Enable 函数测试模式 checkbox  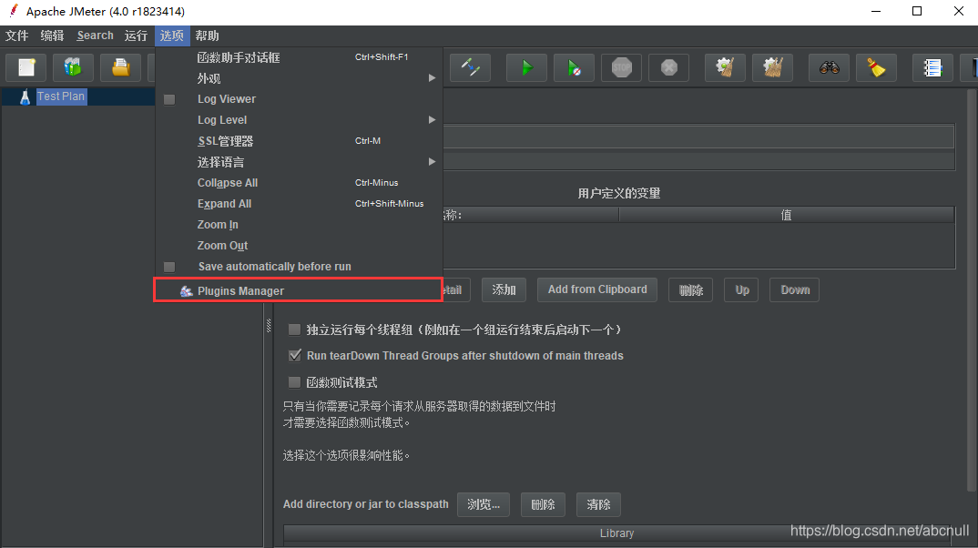pyautogui.click(x=294, y=381)
